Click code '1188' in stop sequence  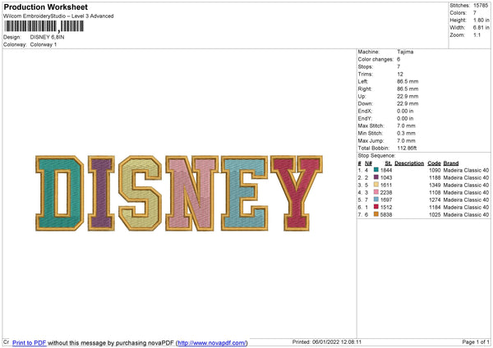click(x=435, y=177)
